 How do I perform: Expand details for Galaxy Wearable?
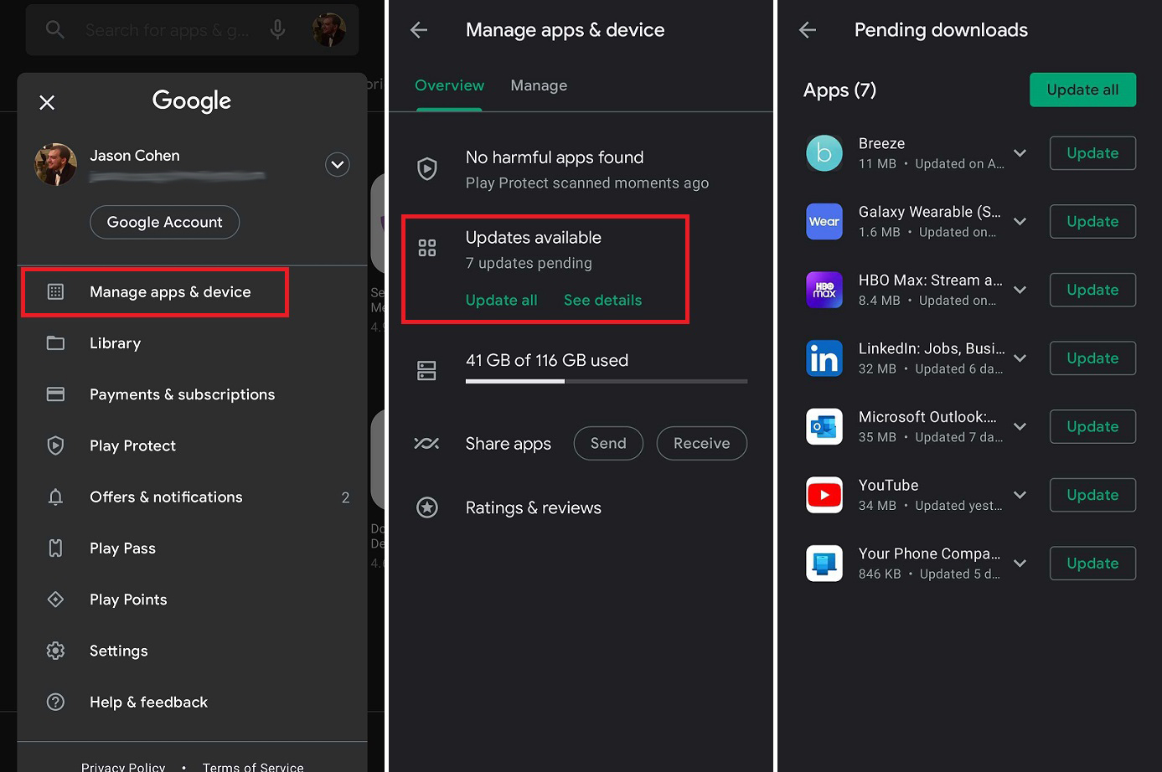point(1020,222)
